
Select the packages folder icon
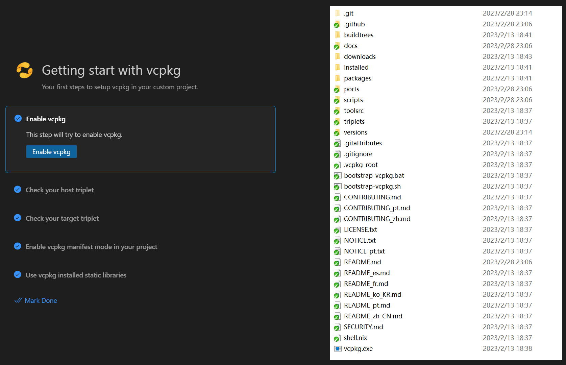[337, 78]
